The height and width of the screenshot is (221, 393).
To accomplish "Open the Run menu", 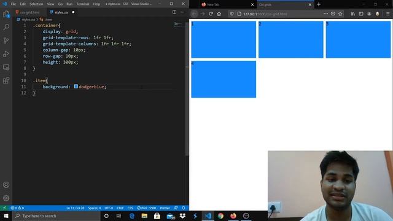I will (x=69, y=4).
